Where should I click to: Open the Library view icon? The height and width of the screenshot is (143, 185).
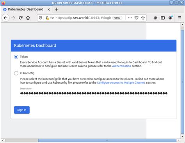tap(155, 18)
